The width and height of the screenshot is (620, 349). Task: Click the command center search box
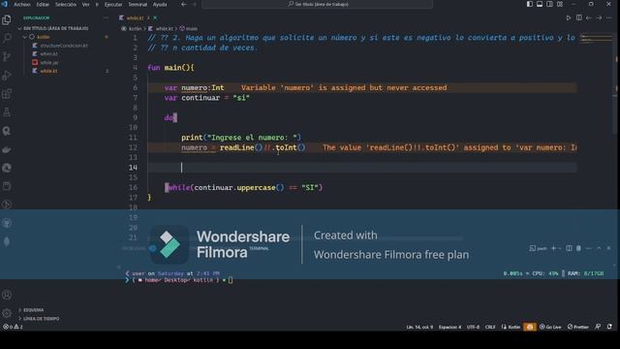[x=318, y=4]
